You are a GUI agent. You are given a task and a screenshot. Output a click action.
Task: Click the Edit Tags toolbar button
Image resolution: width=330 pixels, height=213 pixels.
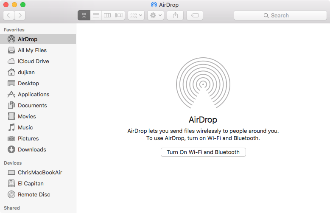coord(195,15)
